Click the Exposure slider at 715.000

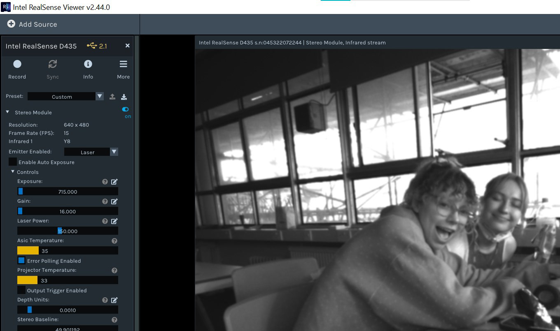pyautogui.click(x=68, y=191)
